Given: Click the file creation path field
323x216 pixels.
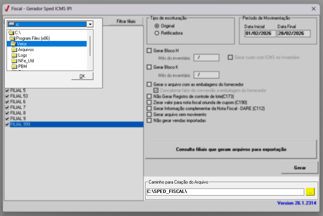Looking at the screenshot, I should tap(225, 192).
